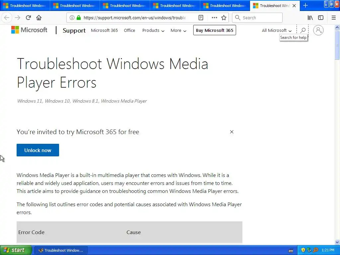Image resolution: width=340 pixels, height=255 pixels.
Task: Bookmark this page with the star icon
Action: pyautogui.click(x=224, y=18)
